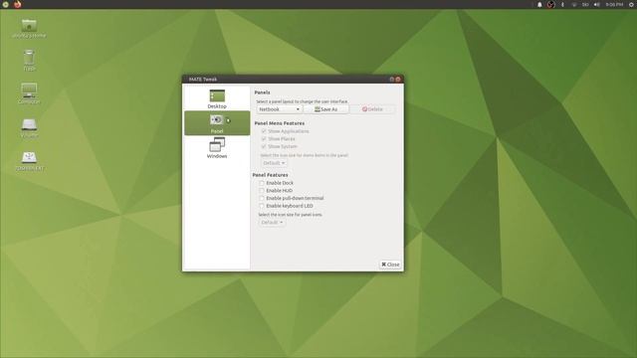Screen dimensions: 637x358
Task: Minimize the MATE Tweak window
Action: click(391, 80)
